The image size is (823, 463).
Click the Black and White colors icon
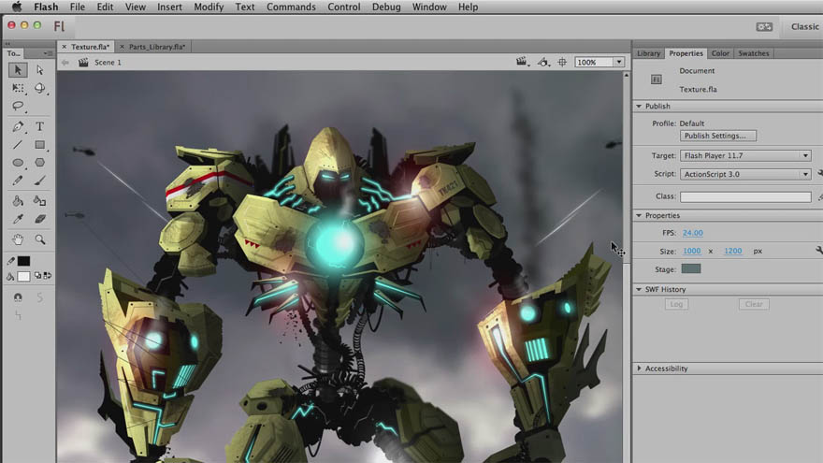(37, 276)
